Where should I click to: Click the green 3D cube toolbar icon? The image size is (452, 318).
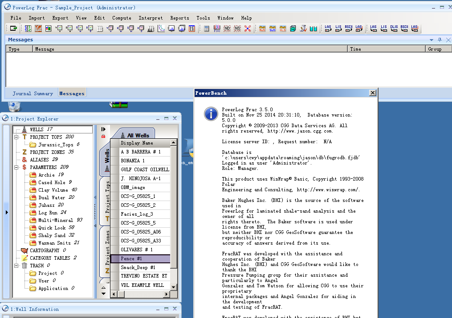click(x=293, y=28)
